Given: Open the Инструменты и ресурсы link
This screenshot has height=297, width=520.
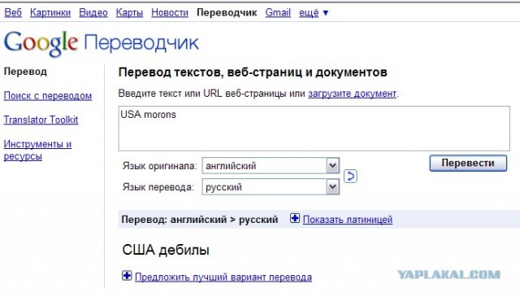Looking at the screenshot, I should point(37,150).
